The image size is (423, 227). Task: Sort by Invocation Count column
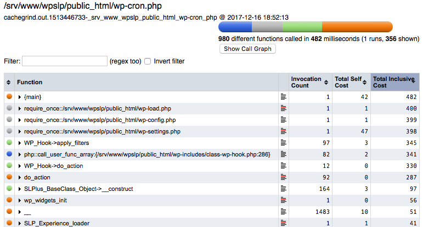[310, 82]
